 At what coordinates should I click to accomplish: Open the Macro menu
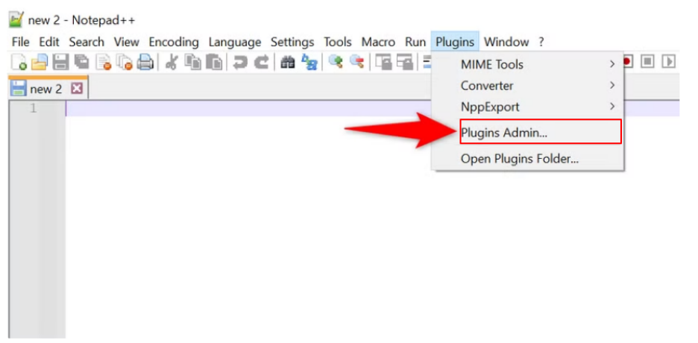click(378, 43)
